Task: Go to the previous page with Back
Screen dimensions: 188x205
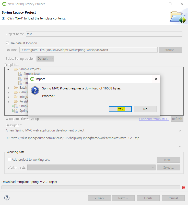Action: tap(100, 198)
